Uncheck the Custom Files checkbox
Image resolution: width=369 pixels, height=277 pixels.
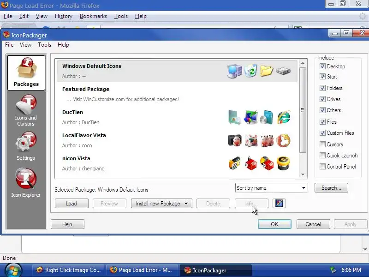322,133
